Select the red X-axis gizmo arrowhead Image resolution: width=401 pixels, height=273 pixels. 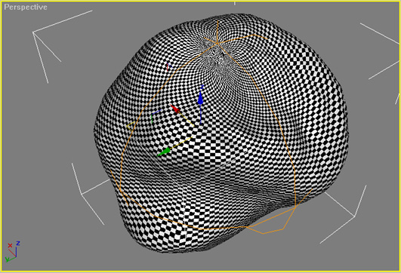pos(174,109)
